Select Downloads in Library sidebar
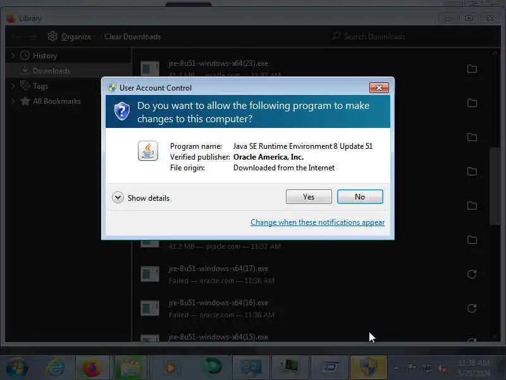The image size is (506, 380). (x=68, y=70)
